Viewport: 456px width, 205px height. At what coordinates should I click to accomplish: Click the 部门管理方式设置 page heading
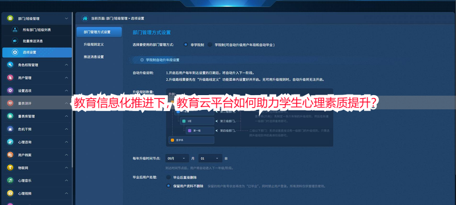[151, 32]
